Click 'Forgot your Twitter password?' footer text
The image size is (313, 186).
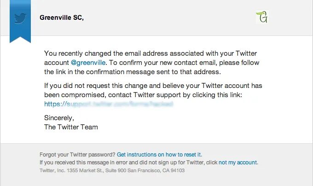pos(77,155)
